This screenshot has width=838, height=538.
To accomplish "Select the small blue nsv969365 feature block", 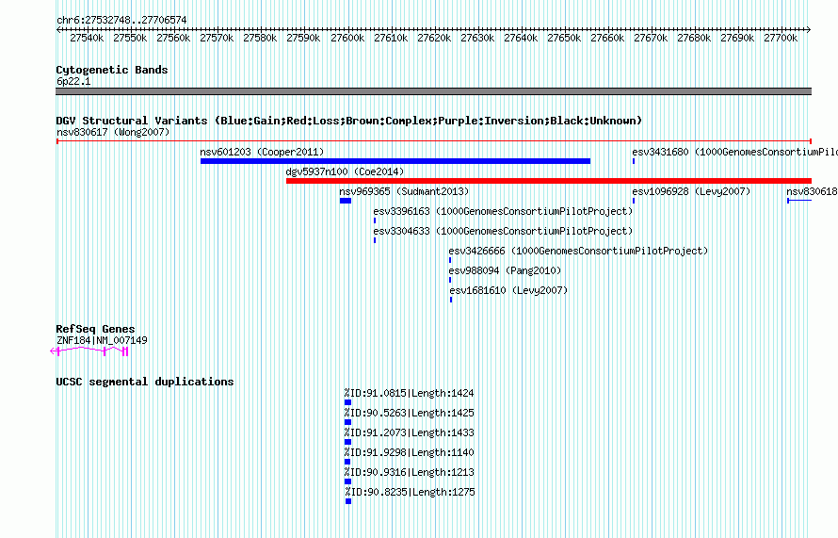I will pyautogui.click(x=346, y=201).
